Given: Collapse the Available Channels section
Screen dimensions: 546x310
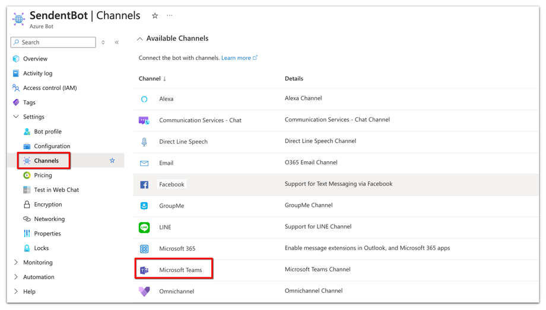Looking at the screenshot, I should coord(140,39).
